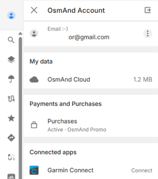Click the shopping bag Purchases icon

point(34,125)
